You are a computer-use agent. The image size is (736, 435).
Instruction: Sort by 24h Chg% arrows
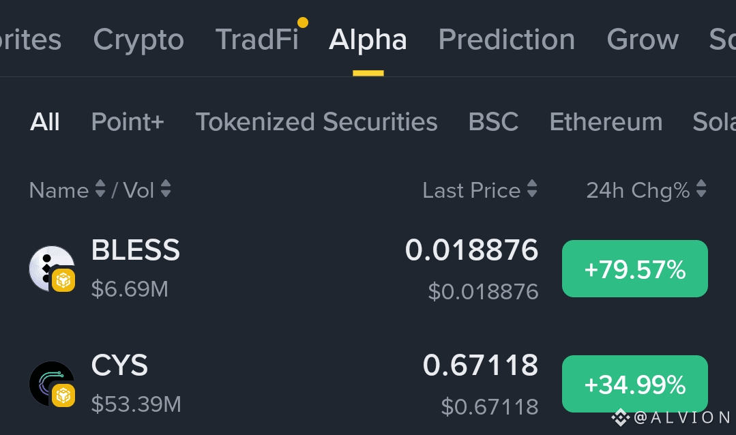pyautogui.click(x=701, y=189)
